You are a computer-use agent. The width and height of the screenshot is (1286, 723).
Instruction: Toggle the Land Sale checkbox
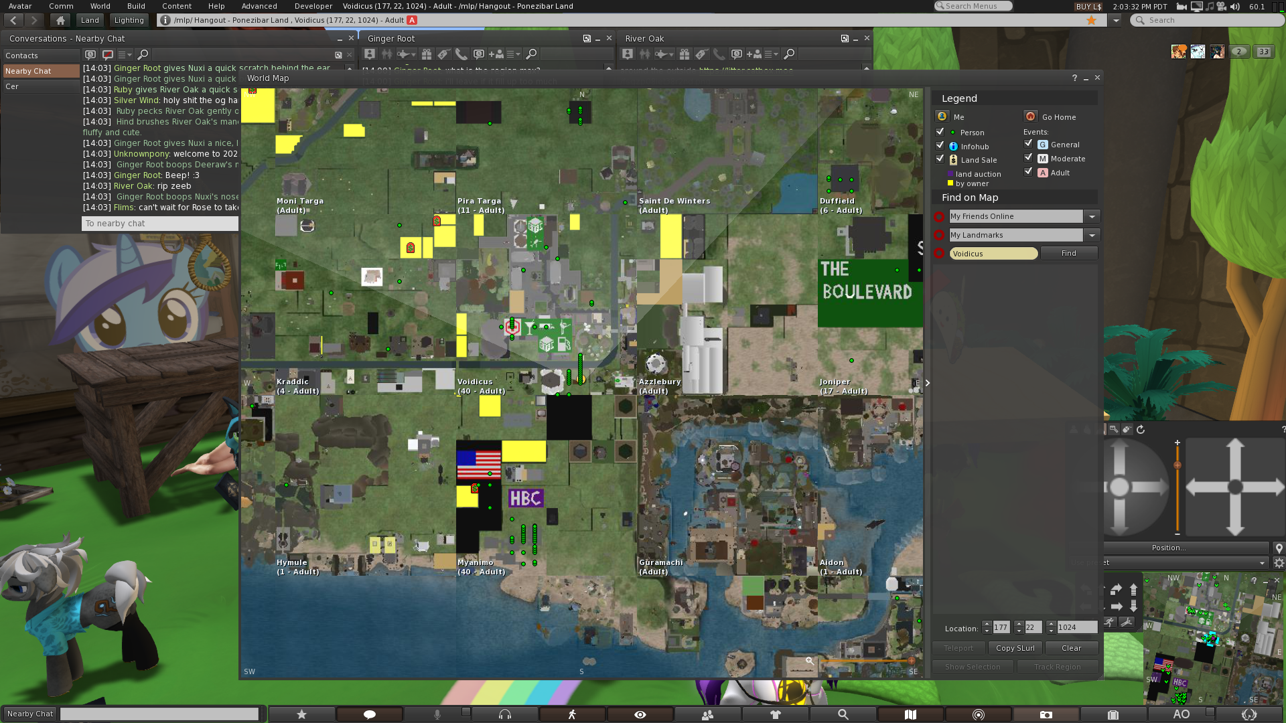coord(940,159)
